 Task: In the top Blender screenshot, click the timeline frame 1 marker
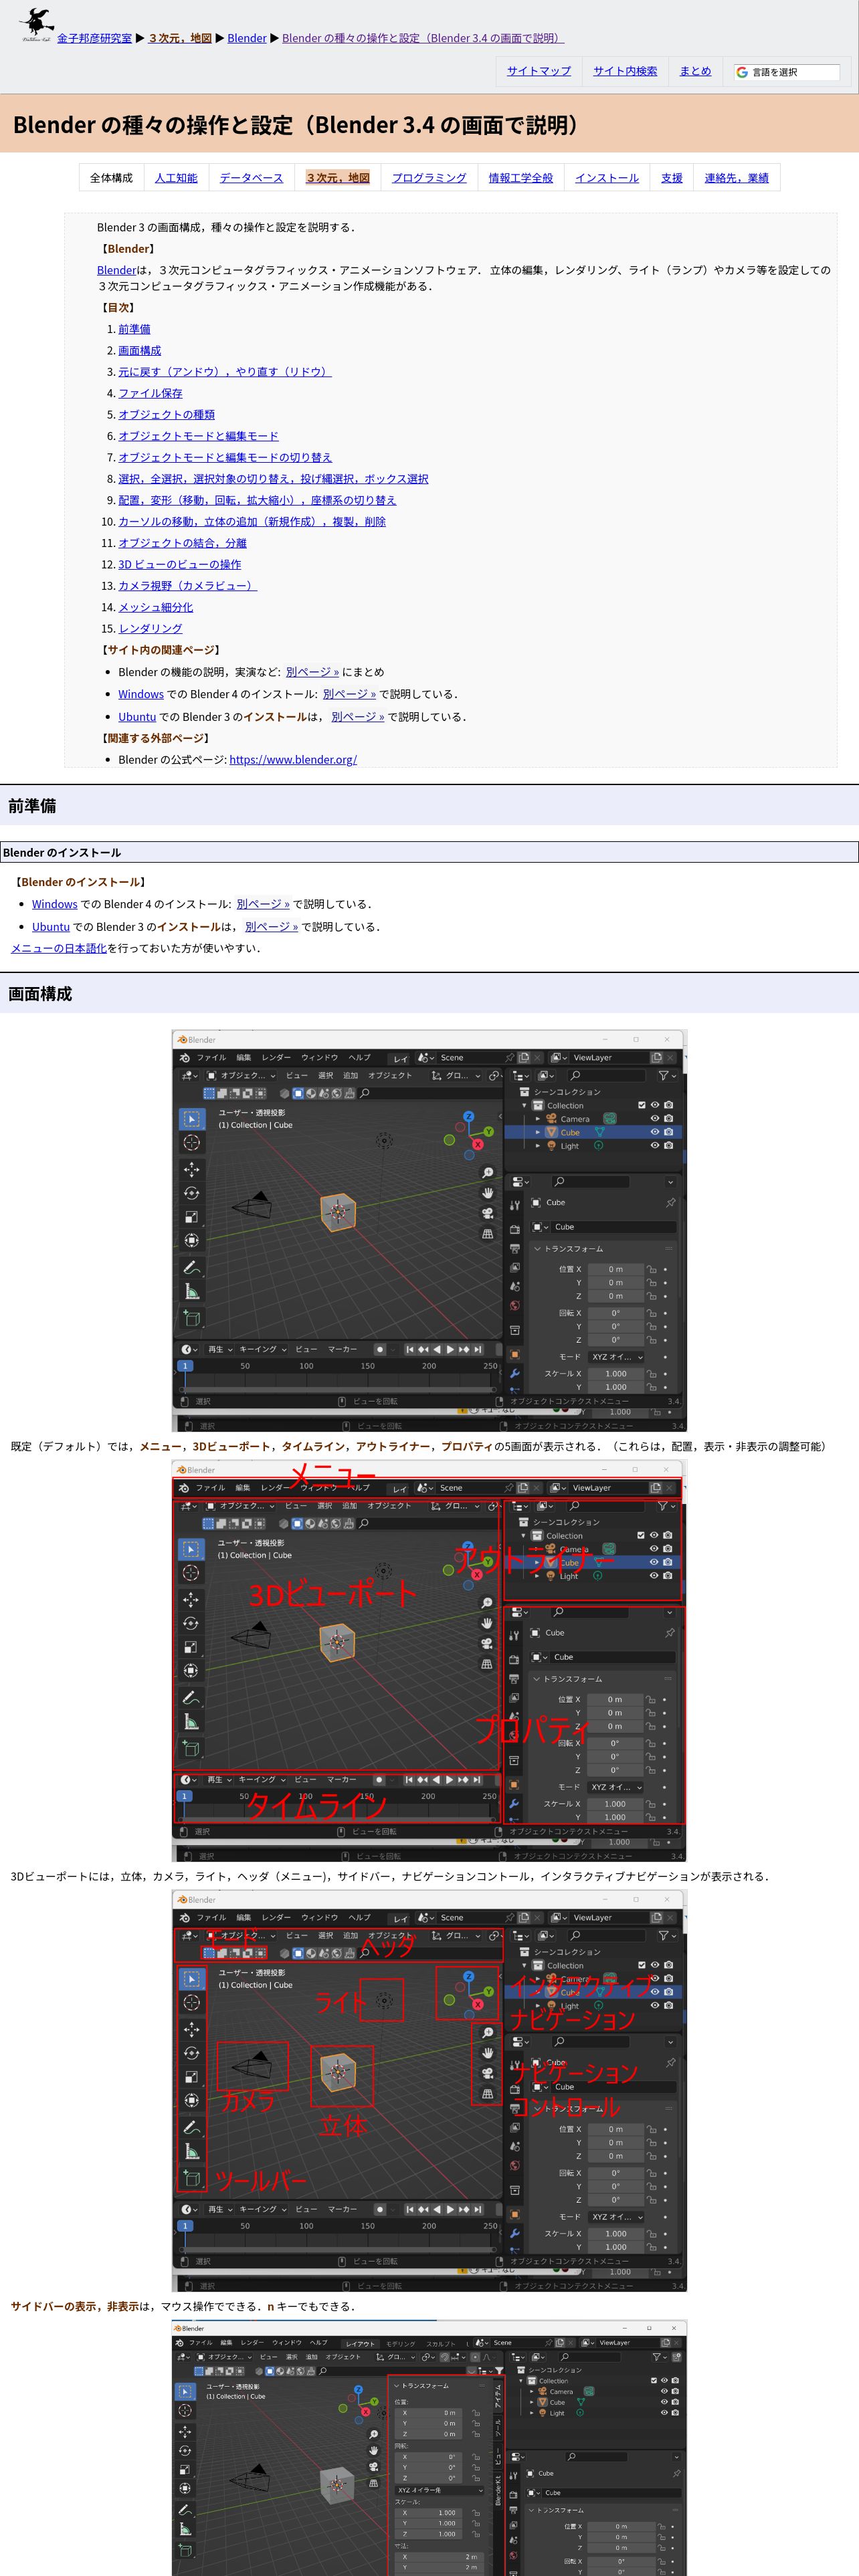coord(184,1366)
